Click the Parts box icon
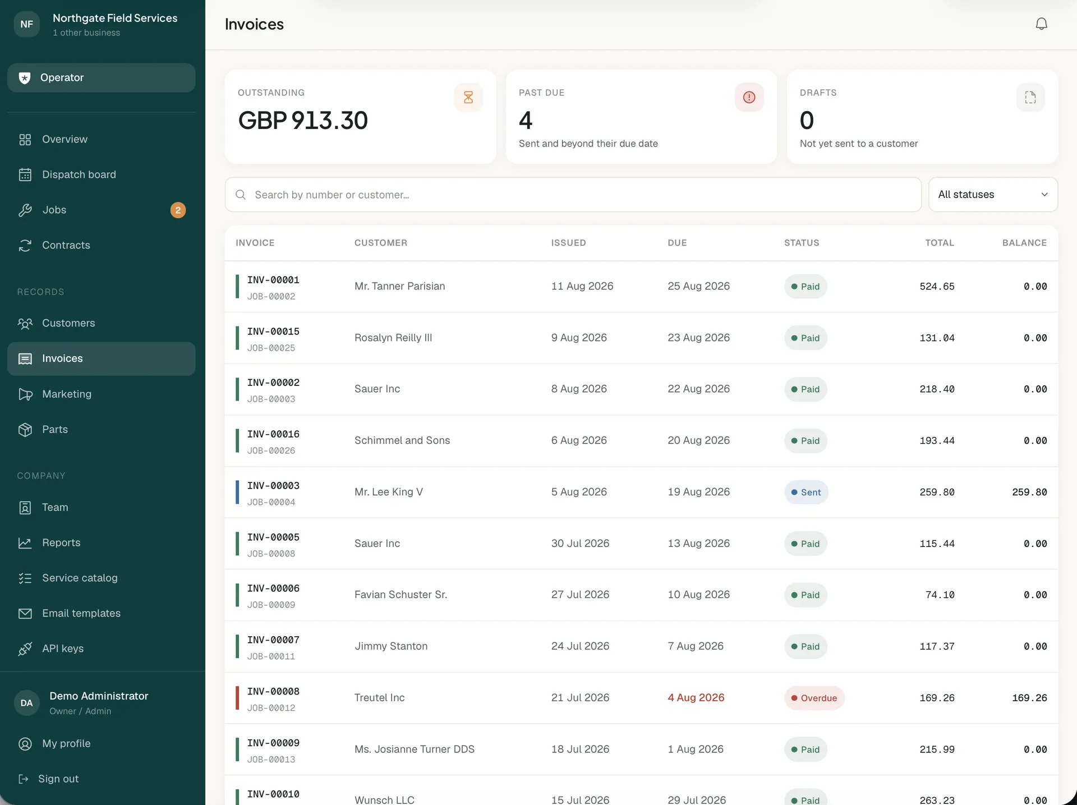The height and width of the screenshot is (805, 1077). pyautogui.click(x=25, y=430)
